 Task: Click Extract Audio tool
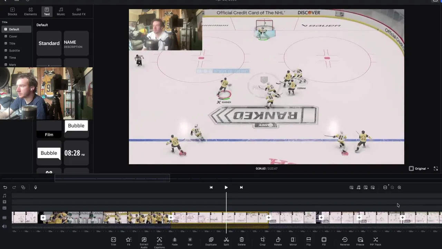coord(144,243)
